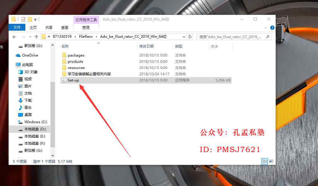Viewport: 318px width, 186px height.
Task: Click the magnifier icon in the search box
Action: (268, 37)
